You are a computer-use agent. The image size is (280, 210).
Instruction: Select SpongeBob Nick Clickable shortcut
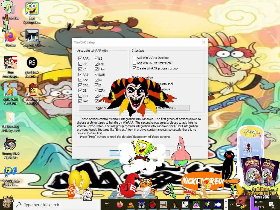(10, 176)
